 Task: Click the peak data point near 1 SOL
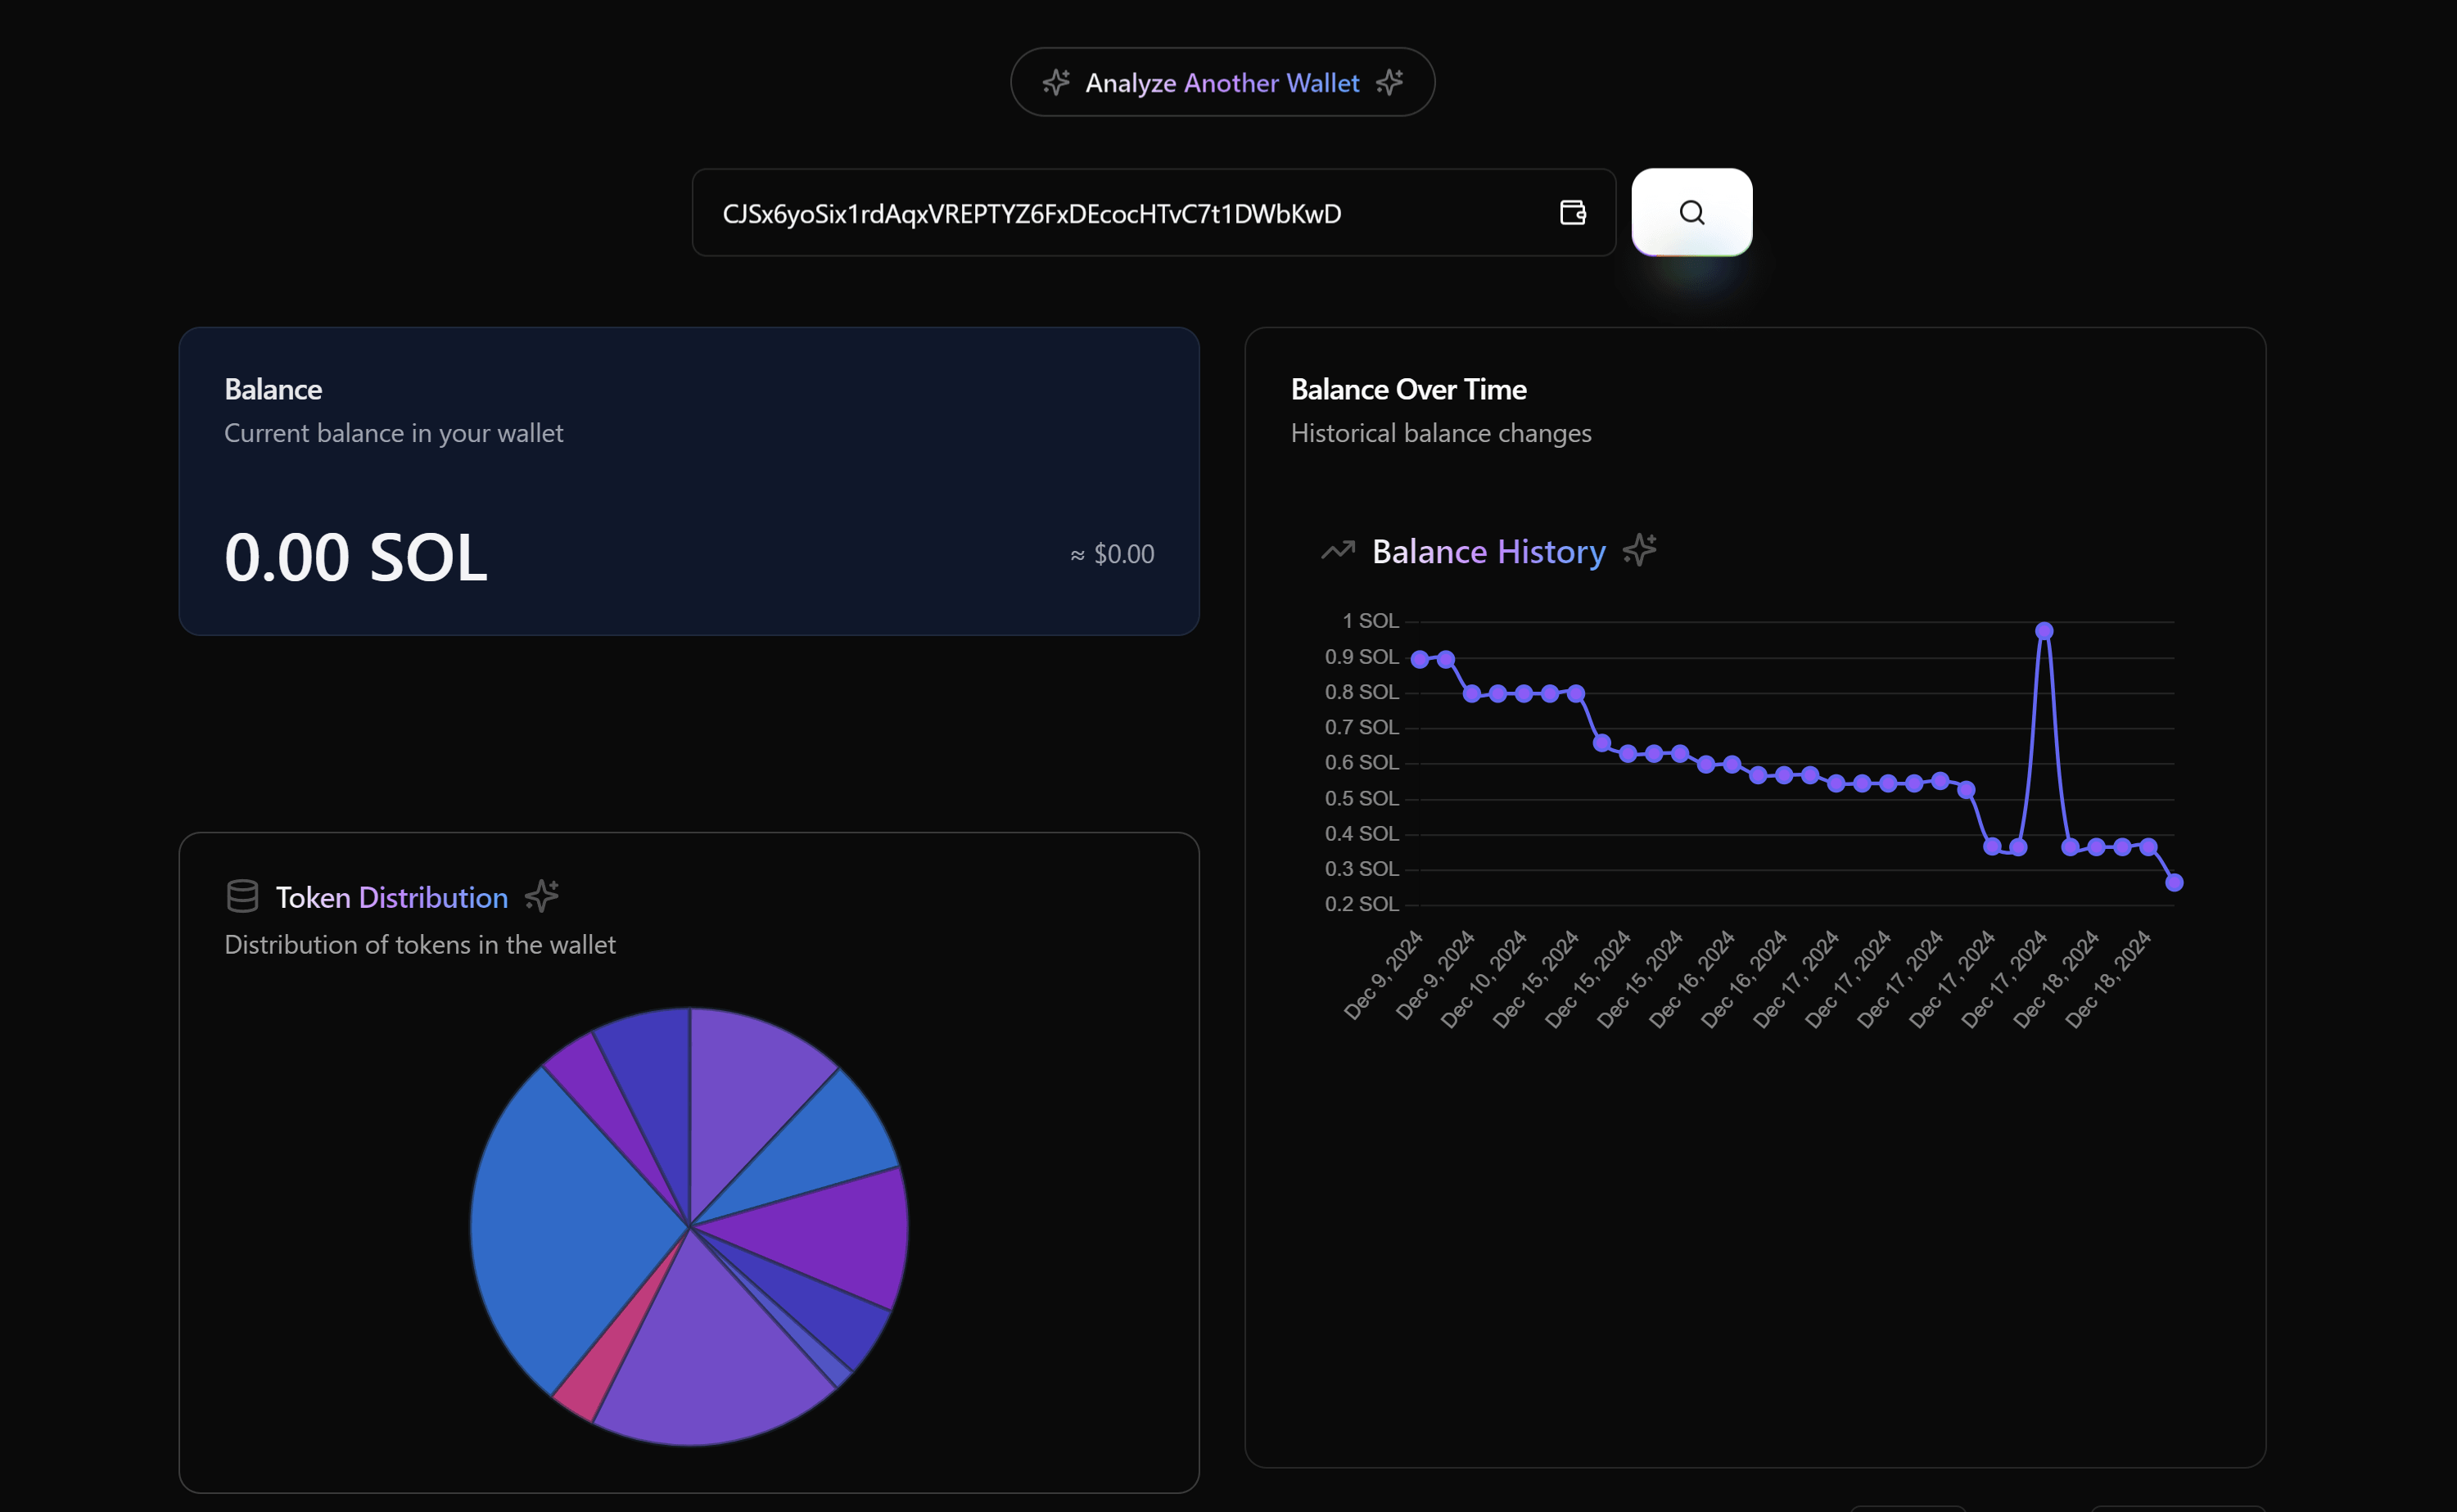coord(2044,631)
